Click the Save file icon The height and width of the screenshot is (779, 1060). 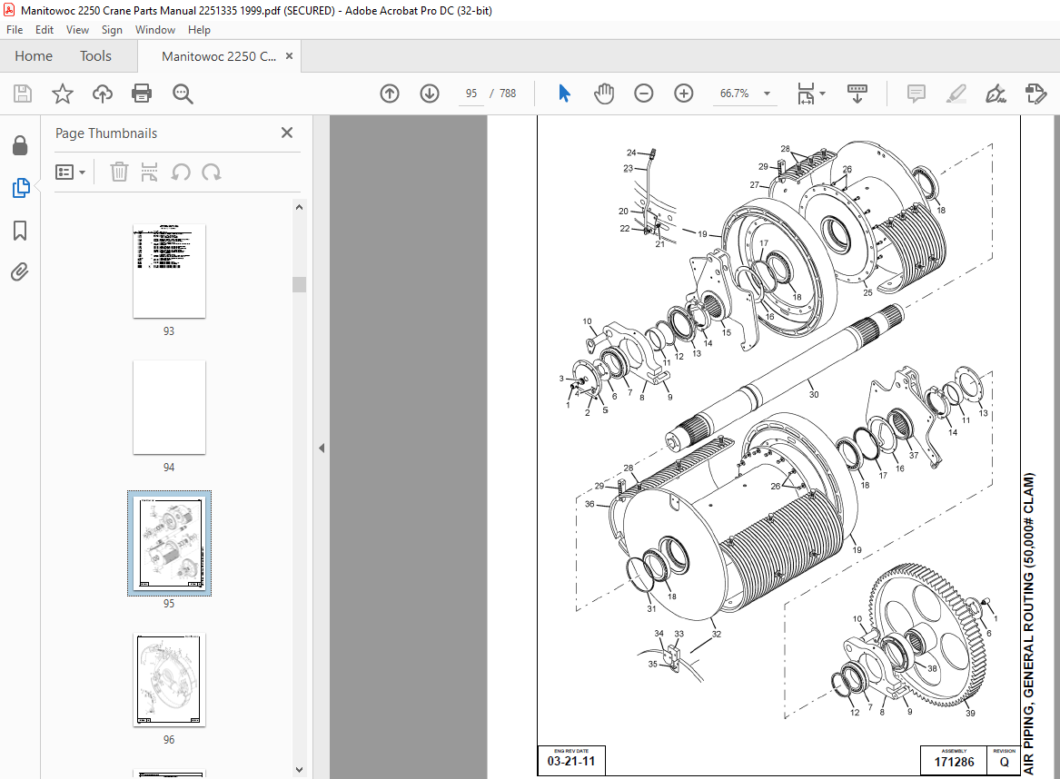(x=23, y=94)
